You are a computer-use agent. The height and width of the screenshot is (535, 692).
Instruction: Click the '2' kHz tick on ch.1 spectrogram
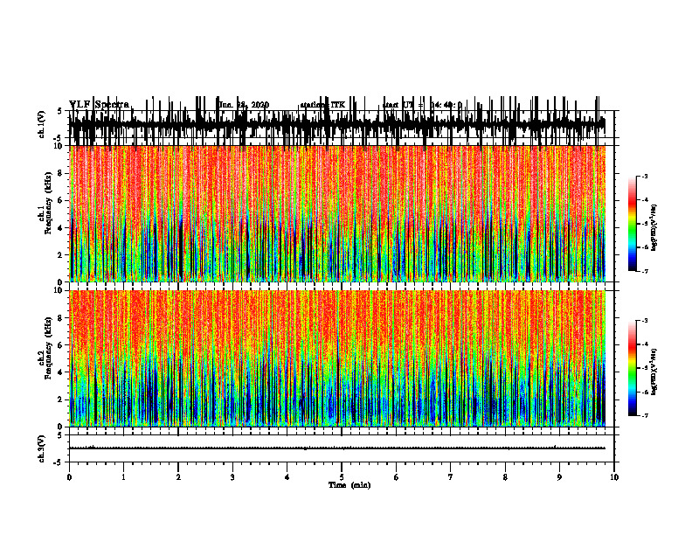pos(60,254)
